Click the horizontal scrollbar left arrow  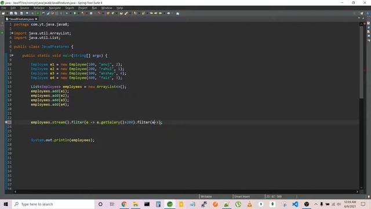click(16, 192)
